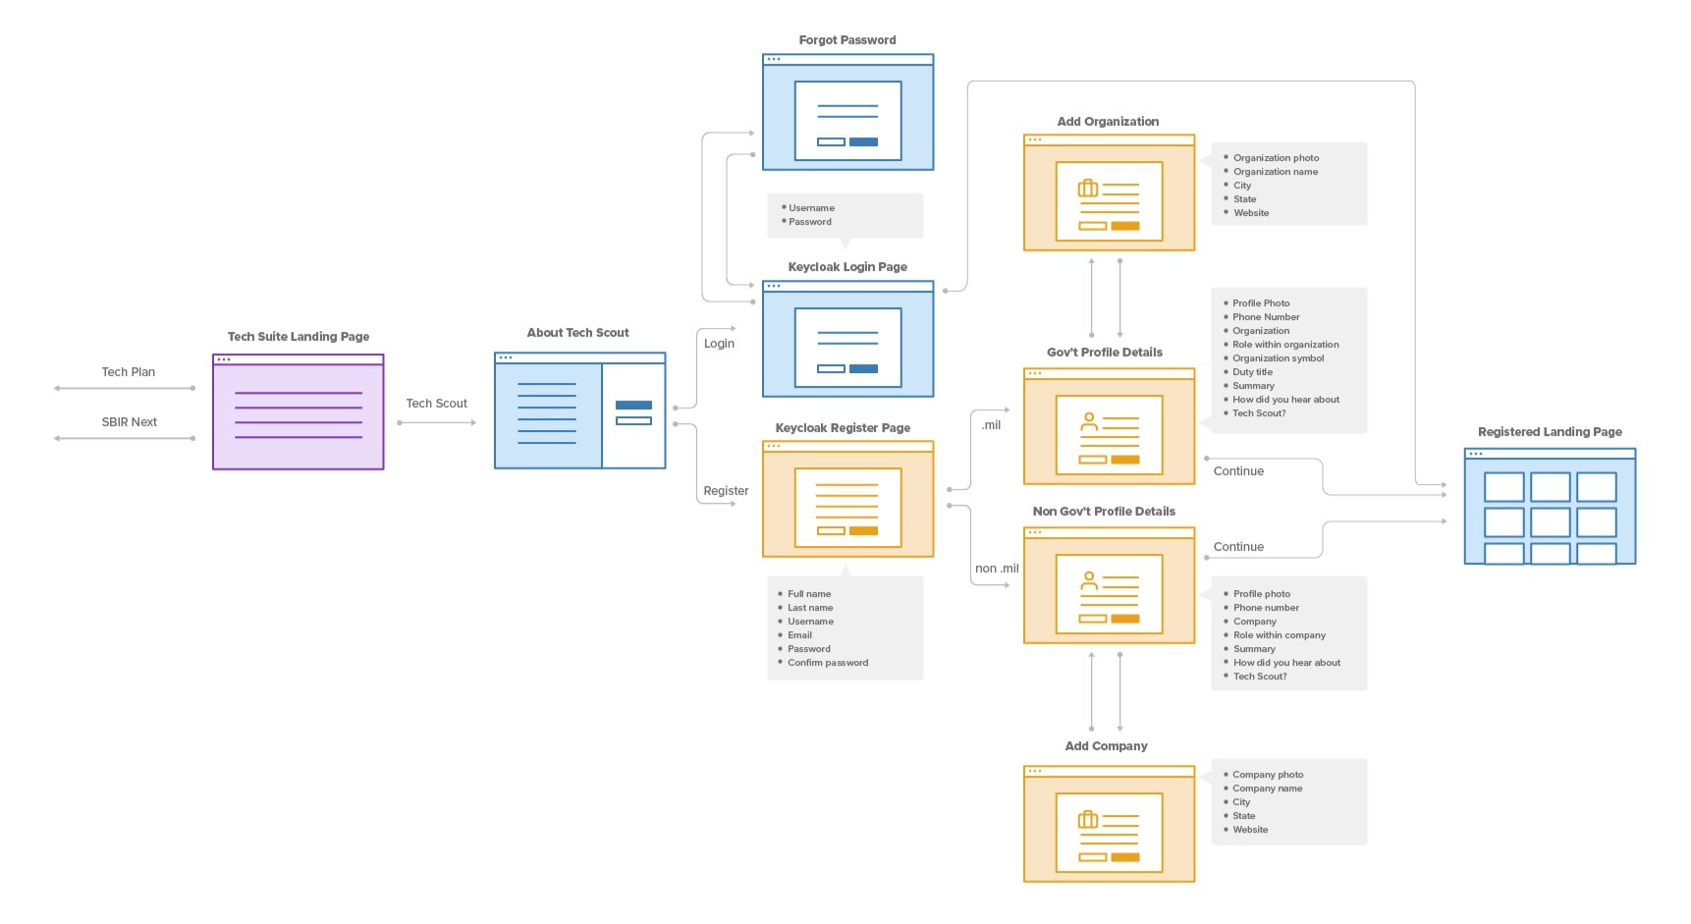The height and width of the screenshot is (924, 1691).
Task: Select the Forgot Password wireframe
Action: point(848,112)
